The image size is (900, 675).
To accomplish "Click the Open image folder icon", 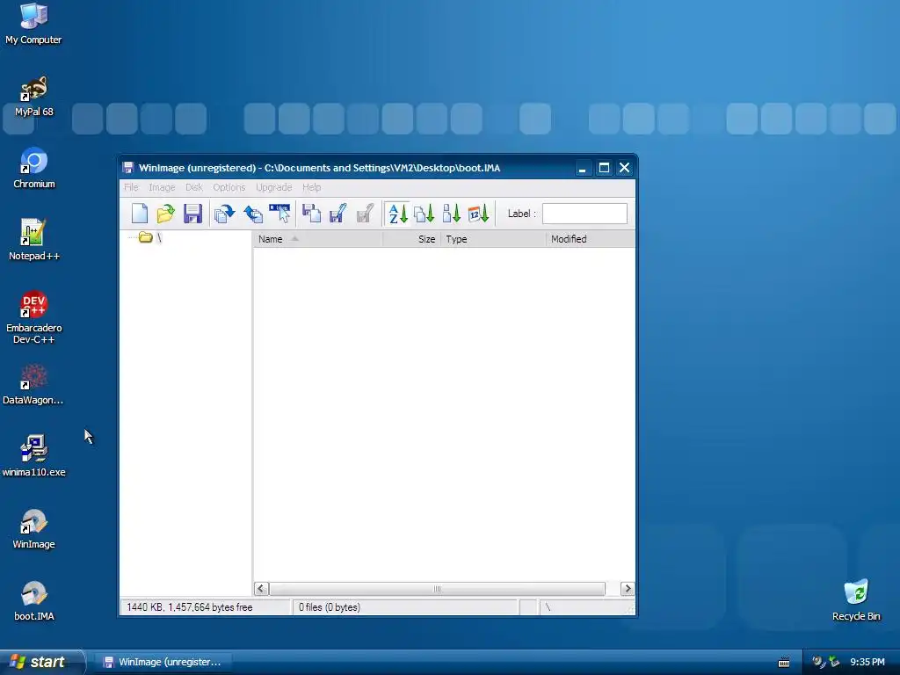I will pos(166,214).
